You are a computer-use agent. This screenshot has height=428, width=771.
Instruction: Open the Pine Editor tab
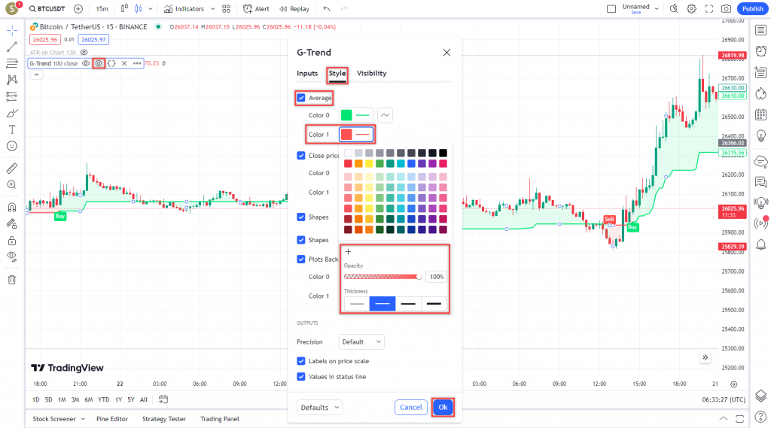coord(112,419)
